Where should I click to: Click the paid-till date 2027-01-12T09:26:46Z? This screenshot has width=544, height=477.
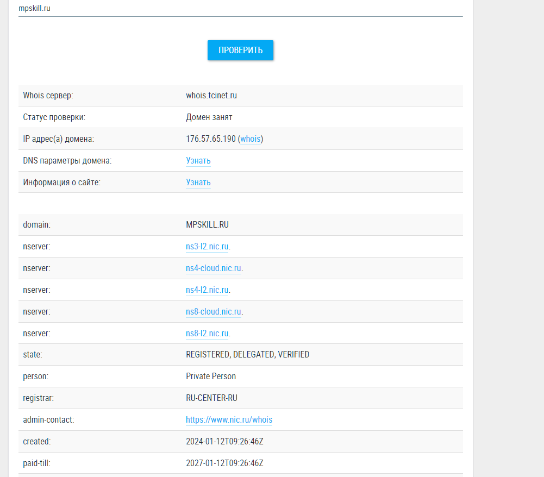(224, 463)
